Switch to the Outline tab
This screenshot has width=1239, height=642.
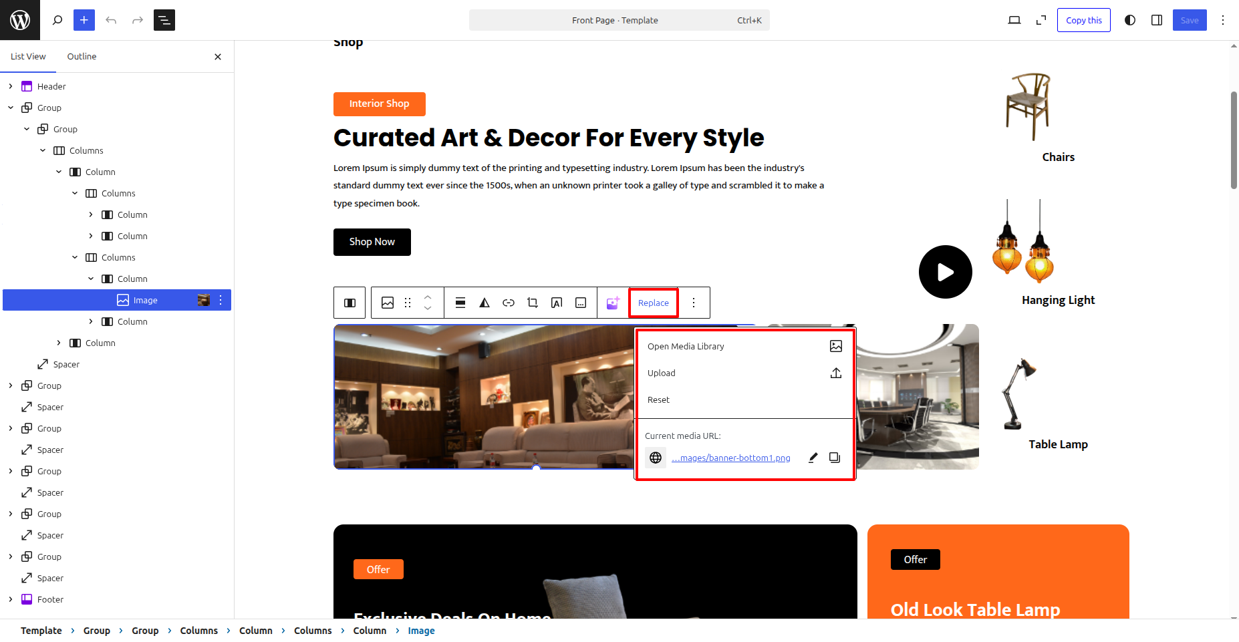tap(82, 57)
